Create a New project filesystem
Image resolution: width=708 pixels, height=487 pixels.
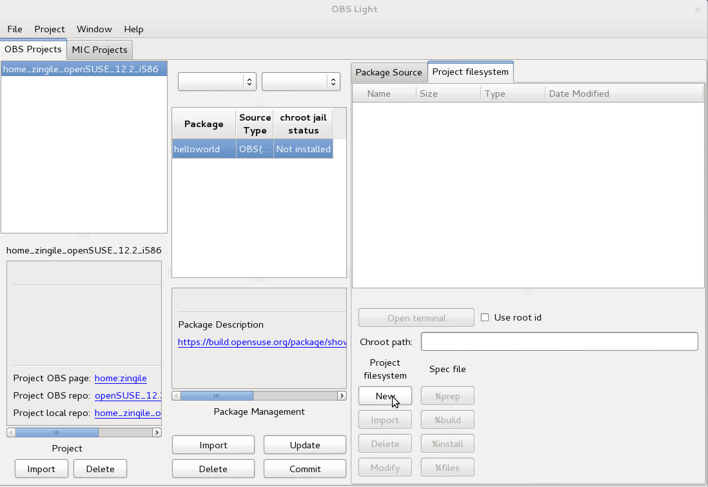[x=384, y=395]
